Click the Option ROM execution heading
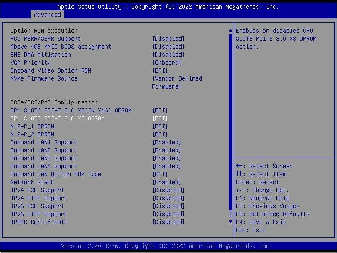This screenshot has width=337, height=253. (44, 31)
